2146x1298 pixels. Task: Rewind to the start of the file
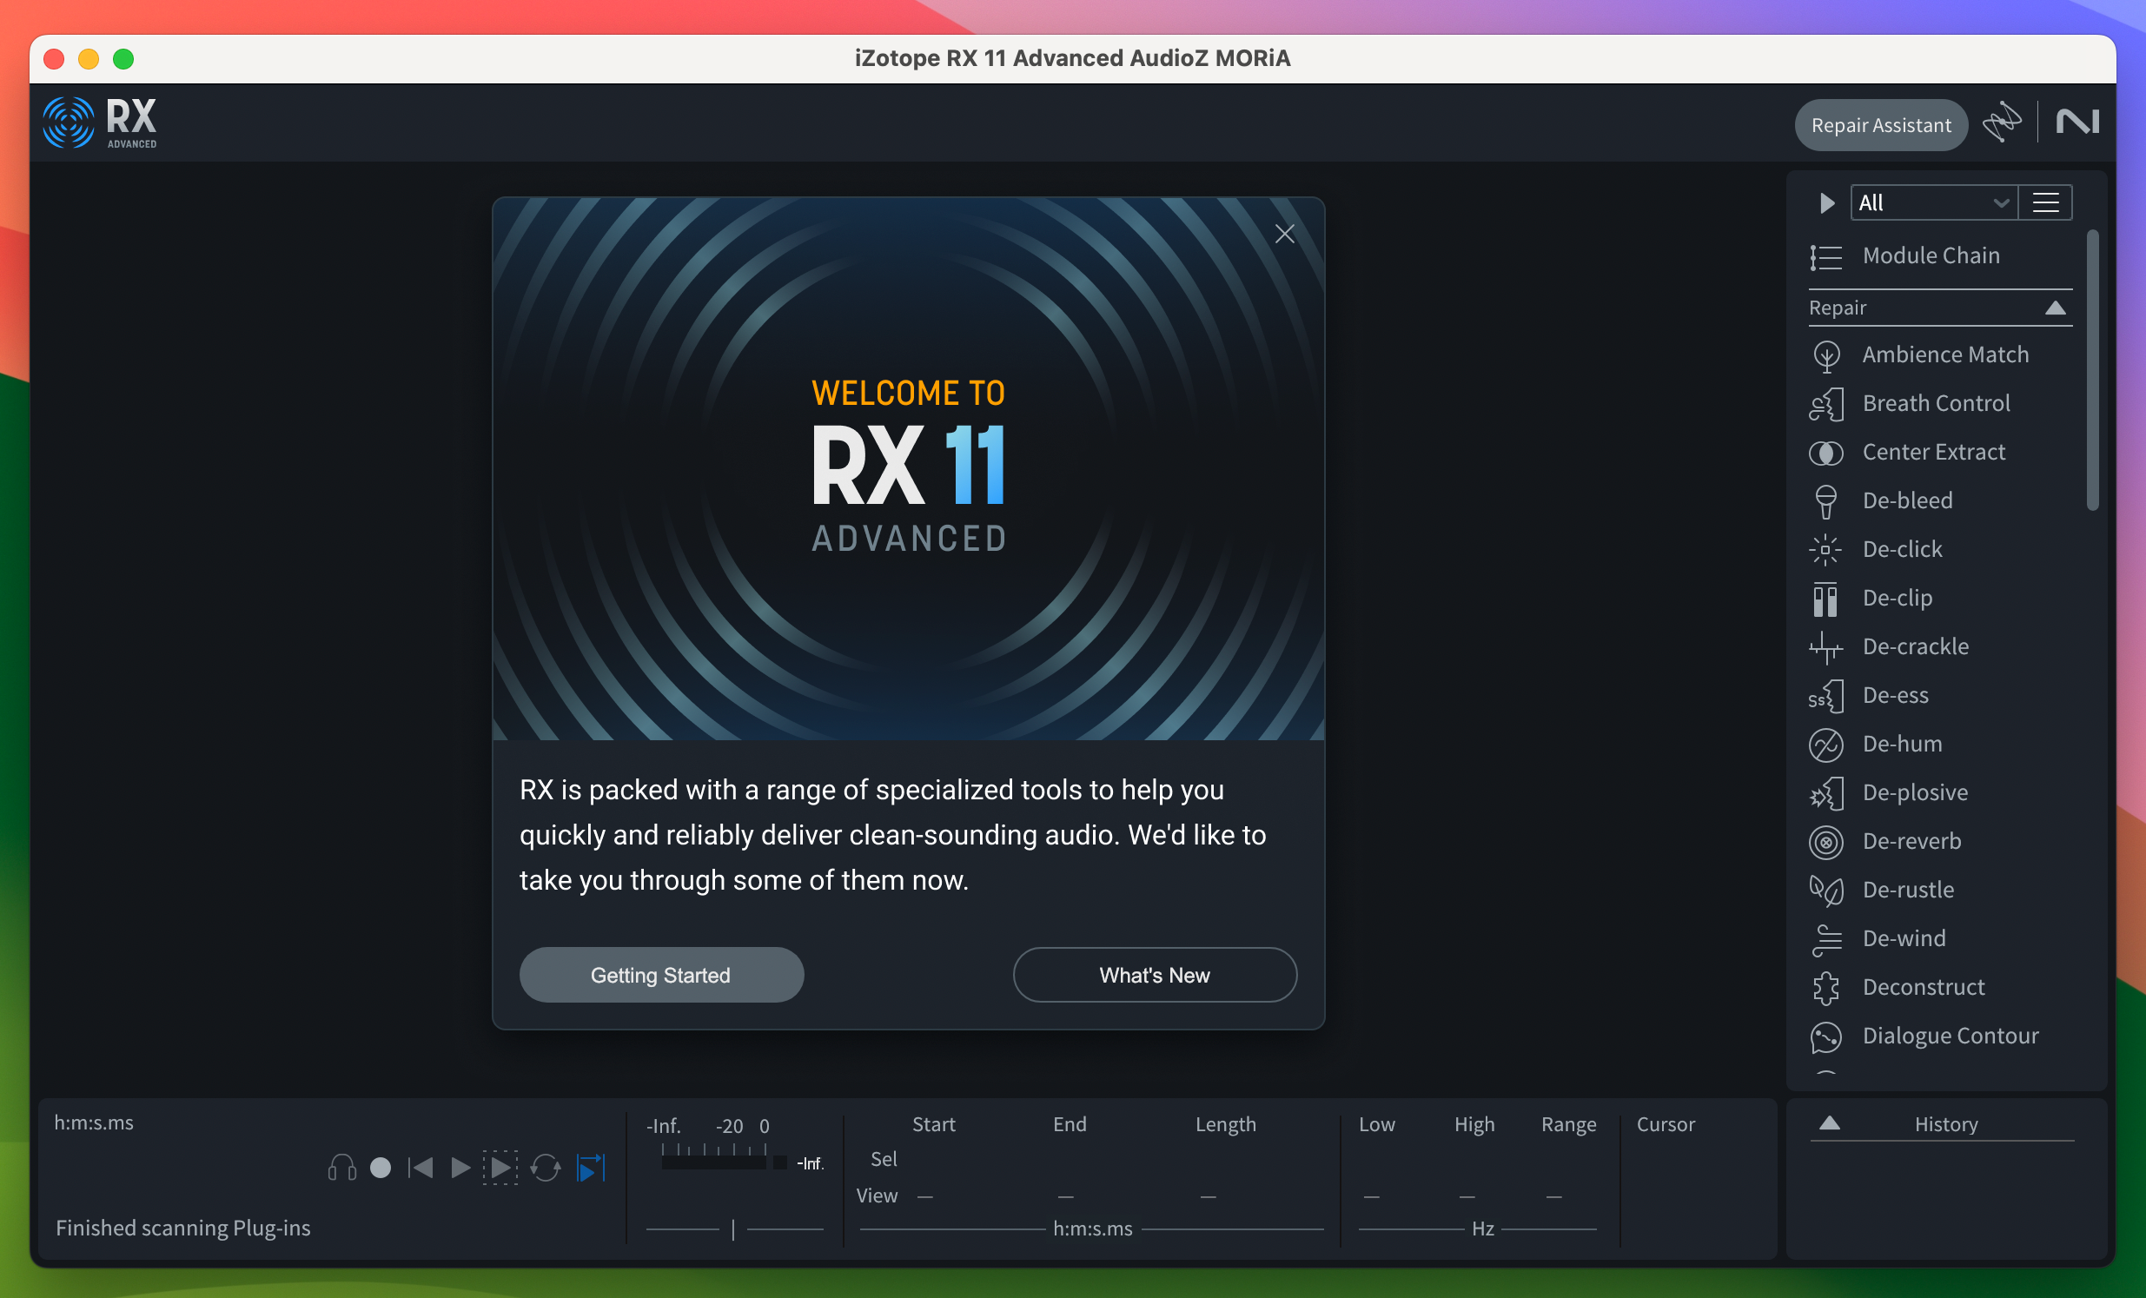[x=420, y=1168]
